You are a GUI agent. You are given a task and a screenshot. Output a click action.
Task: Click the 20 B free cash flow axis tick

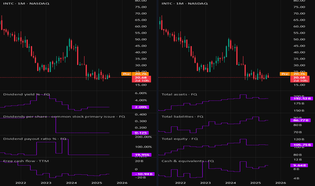coord(139,161)
